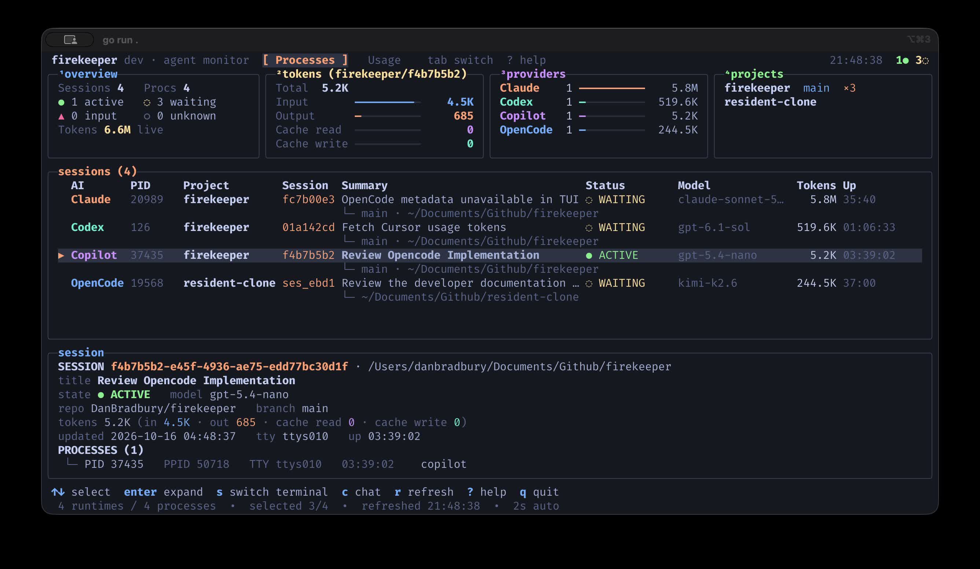Click the '? help' hint in header

526,60
